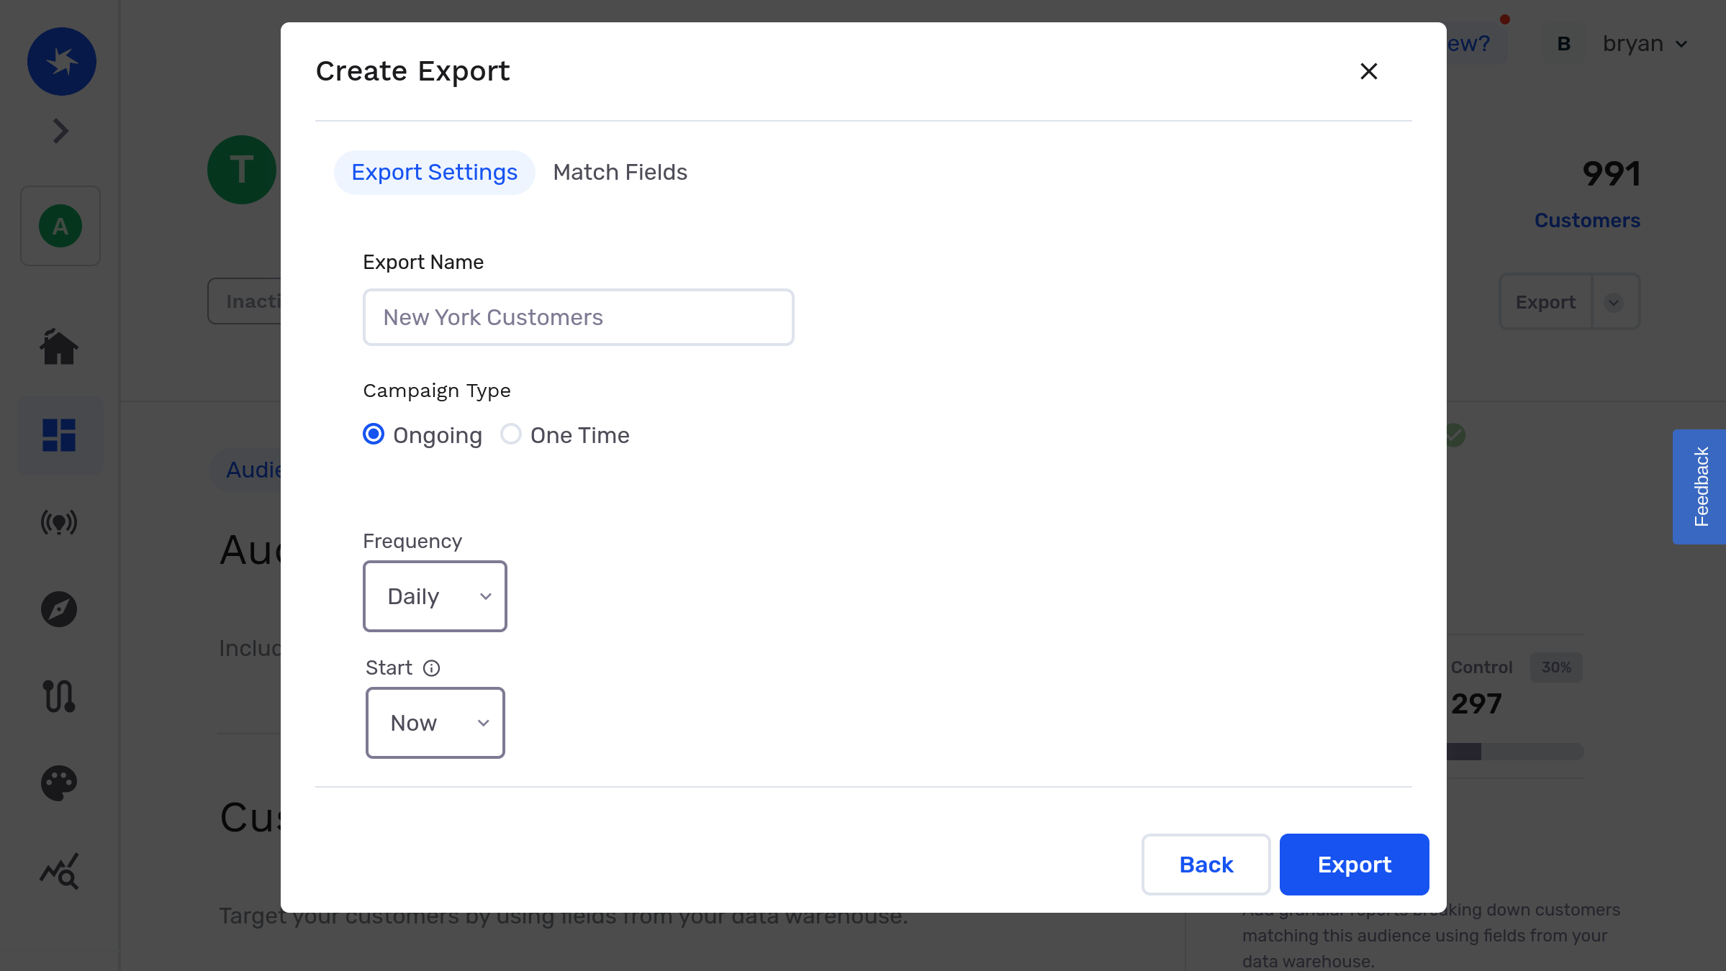This screenshot has width=1726, height=971.
Task: Select the Ongoing campaign type
Action: click(374, 434)
